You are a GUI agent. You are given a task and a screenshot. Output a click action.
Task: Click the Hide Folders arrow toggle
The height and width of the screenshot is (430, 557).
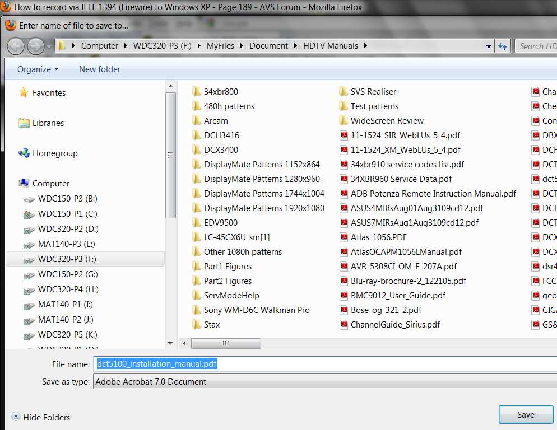[x=16, y=417]
